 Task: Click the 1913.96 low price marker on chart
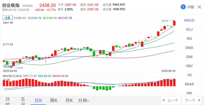20,68
